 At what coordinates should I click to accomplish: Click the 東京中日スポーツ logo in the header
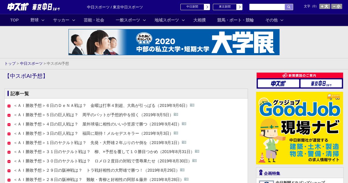point(46,7)
